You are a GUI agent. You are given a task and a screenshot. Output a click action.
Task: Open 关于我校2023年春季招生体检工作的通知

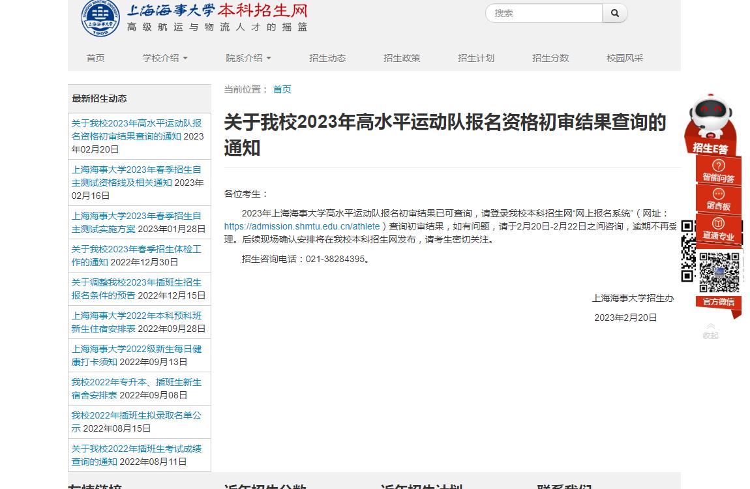click(136, 256)
